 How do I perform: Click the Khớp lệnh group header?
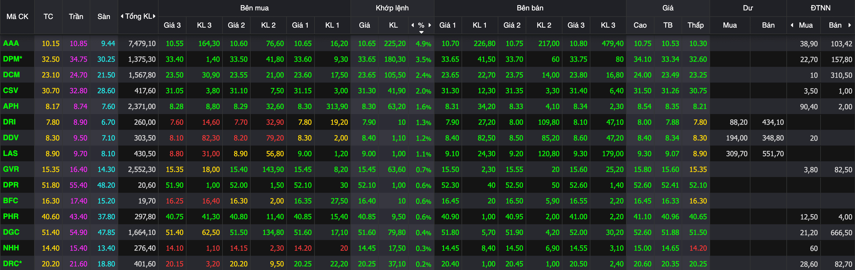(x=392, y=8)
